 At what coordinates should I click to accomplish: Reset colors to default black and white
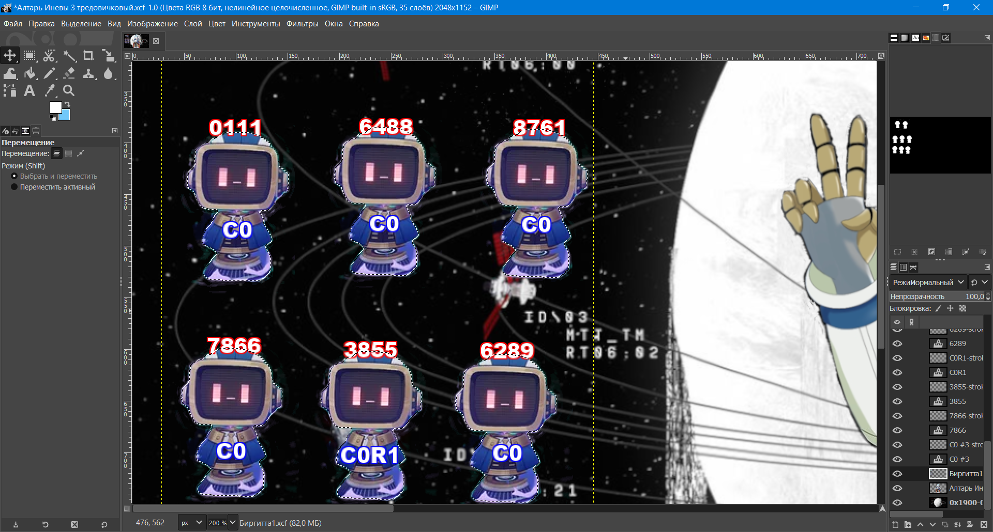(x=52, y=118)
